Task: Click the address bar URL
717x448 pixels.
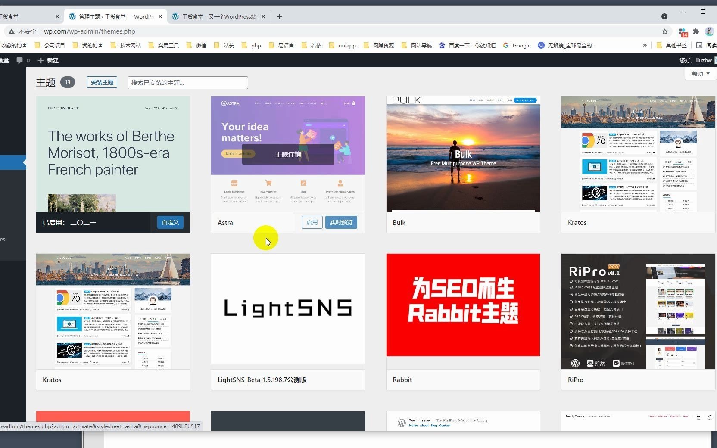Action: 90,31
